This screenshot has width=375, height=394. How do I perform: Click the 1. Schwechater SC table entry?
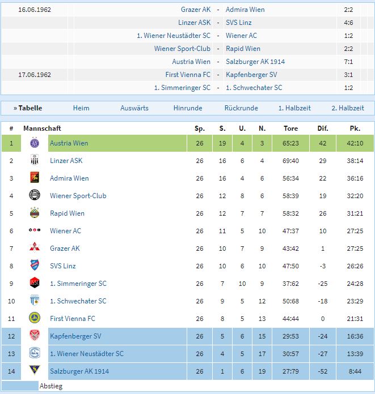(x=78, y=301)
